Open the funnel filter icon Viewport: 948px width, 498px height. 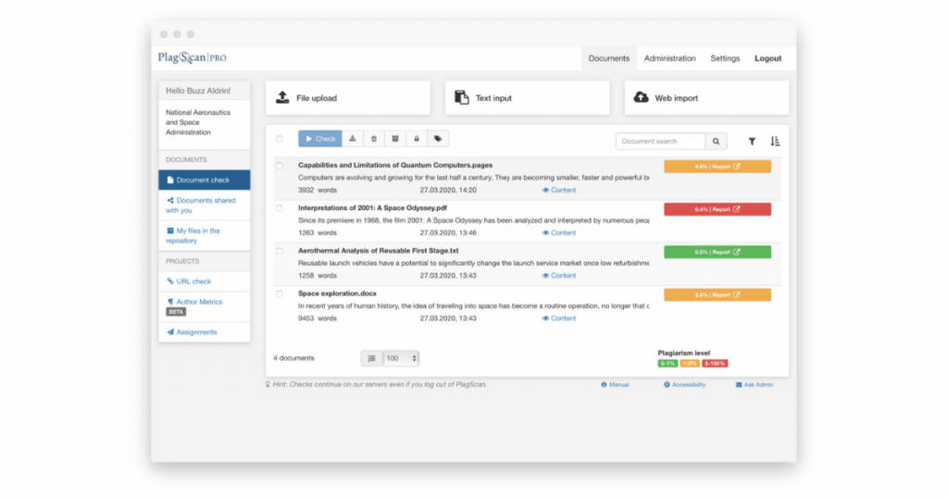(752, 142)
